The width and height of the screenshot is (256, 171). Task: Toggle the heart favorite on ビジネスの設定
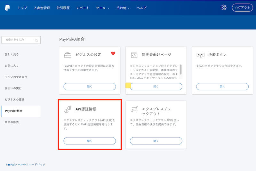coord(113,53)
